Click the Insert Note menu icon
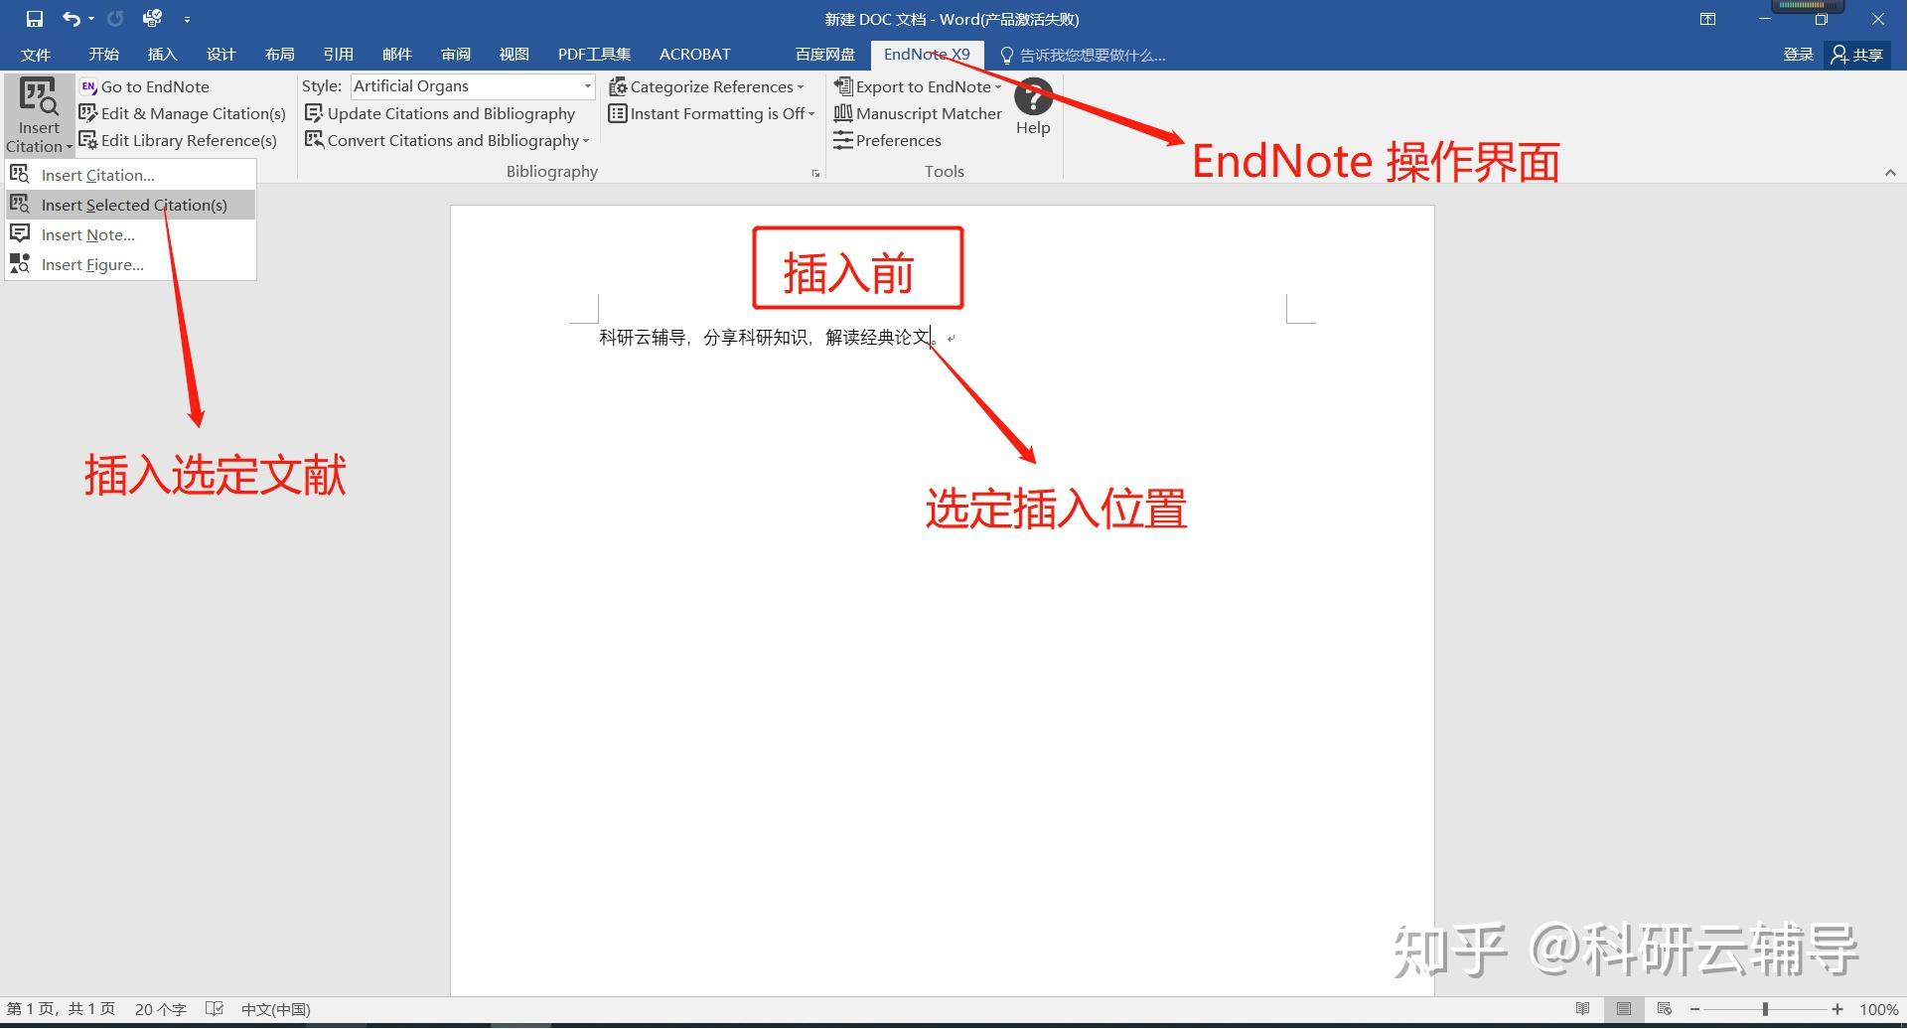The image size is (1909, 1029). click(x=20, y=234)
